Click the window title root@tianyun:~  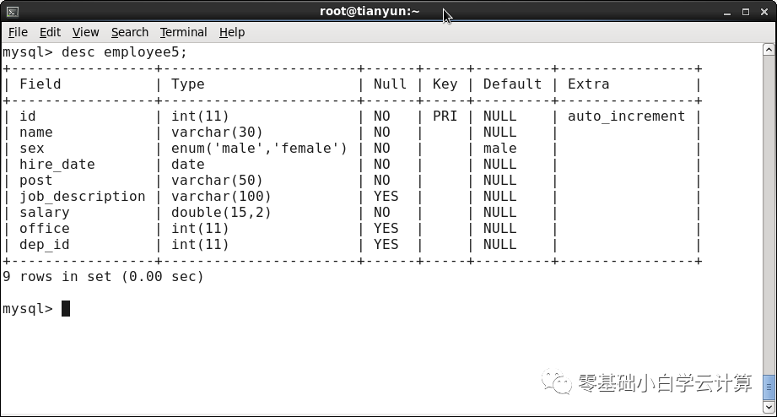[x=370, y=12]
